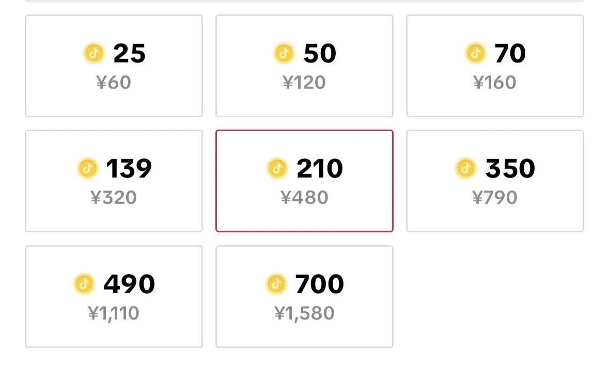This screenshot has width=609, height=381.
Task: Click the coin icon beside 70
Action: tap(476, 53)
